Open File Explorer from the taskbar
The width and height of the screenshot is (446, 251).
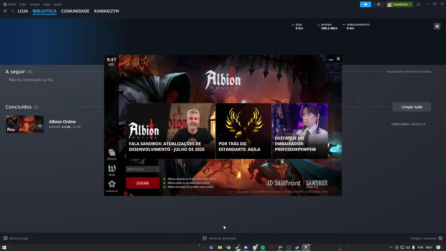click(x=220, y=248)
